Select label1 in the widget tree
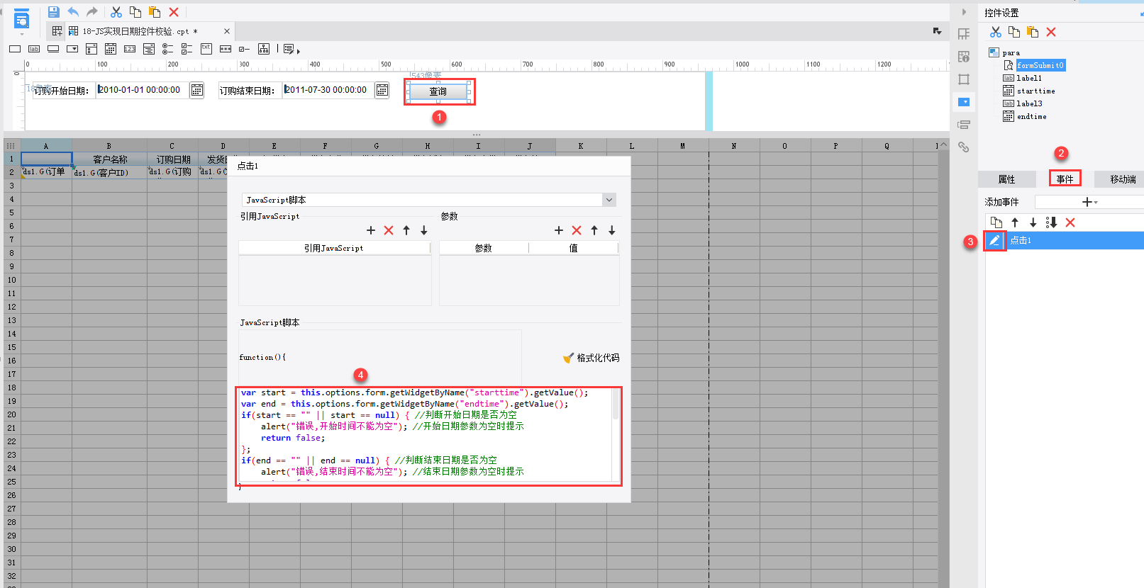Screen dimensions: 1144x588 coord(1029,78)
